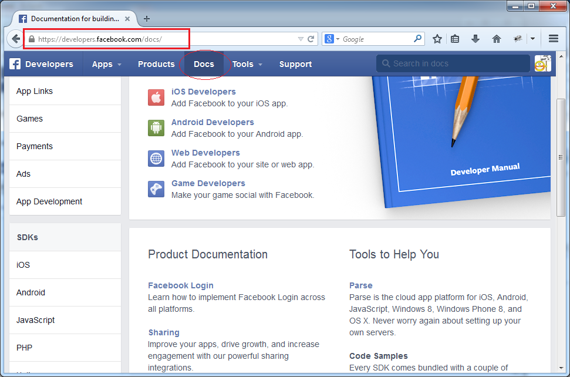Select Payments in the sidebar
Screen dimensions: 570x377
[65, 146]
